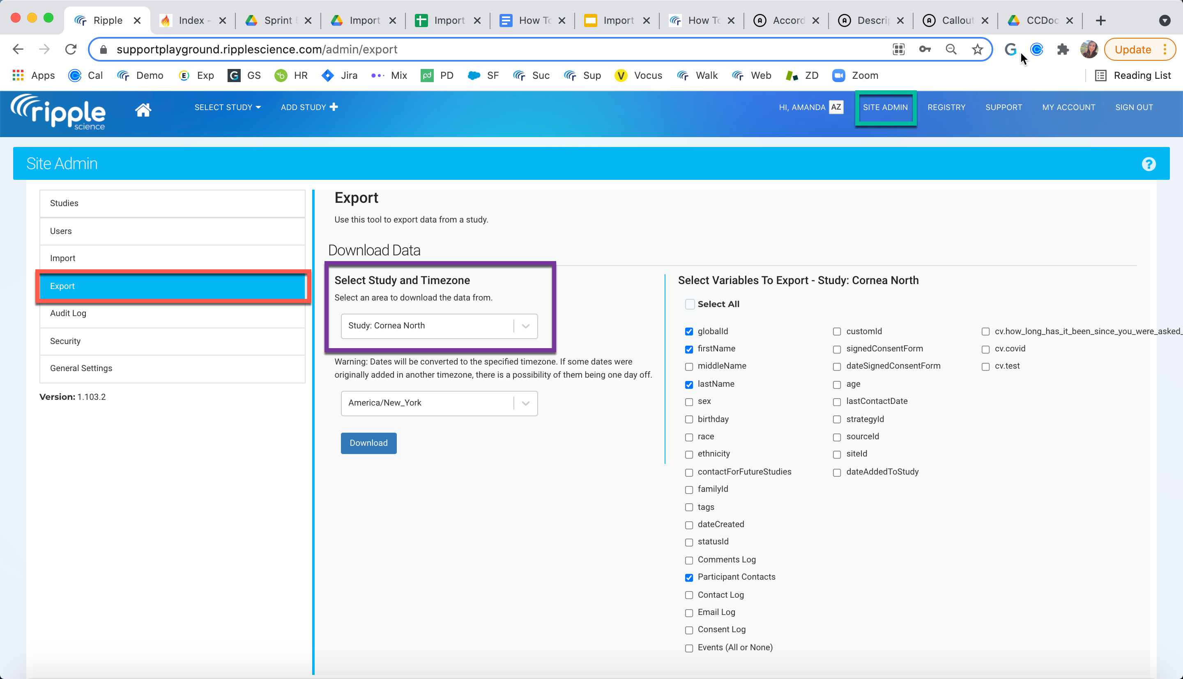
Task: Open the REGISTRY navigation item
Action: pyautogui.click(x=946, y=107)
